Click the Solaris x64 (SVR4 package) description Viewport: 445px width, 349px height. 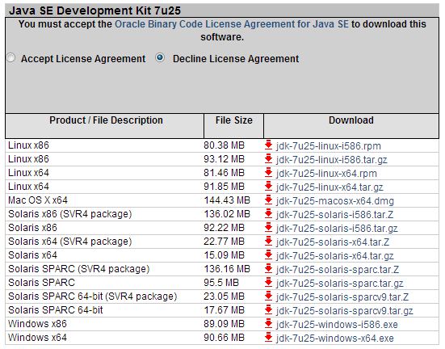coord(70,242)
